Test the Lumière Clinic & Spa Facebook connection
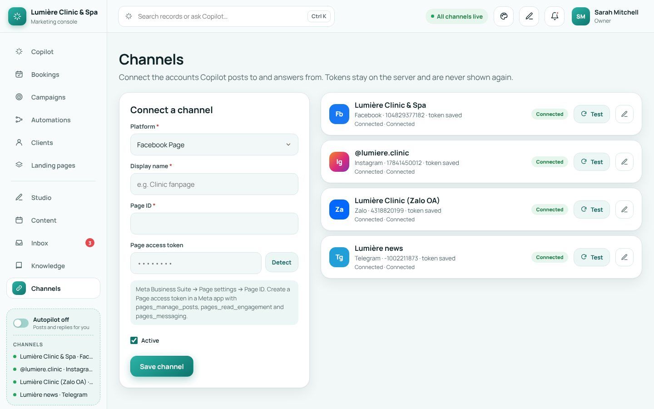The height and width of the screenshot is (409, 654). click(x=592, y=114)
